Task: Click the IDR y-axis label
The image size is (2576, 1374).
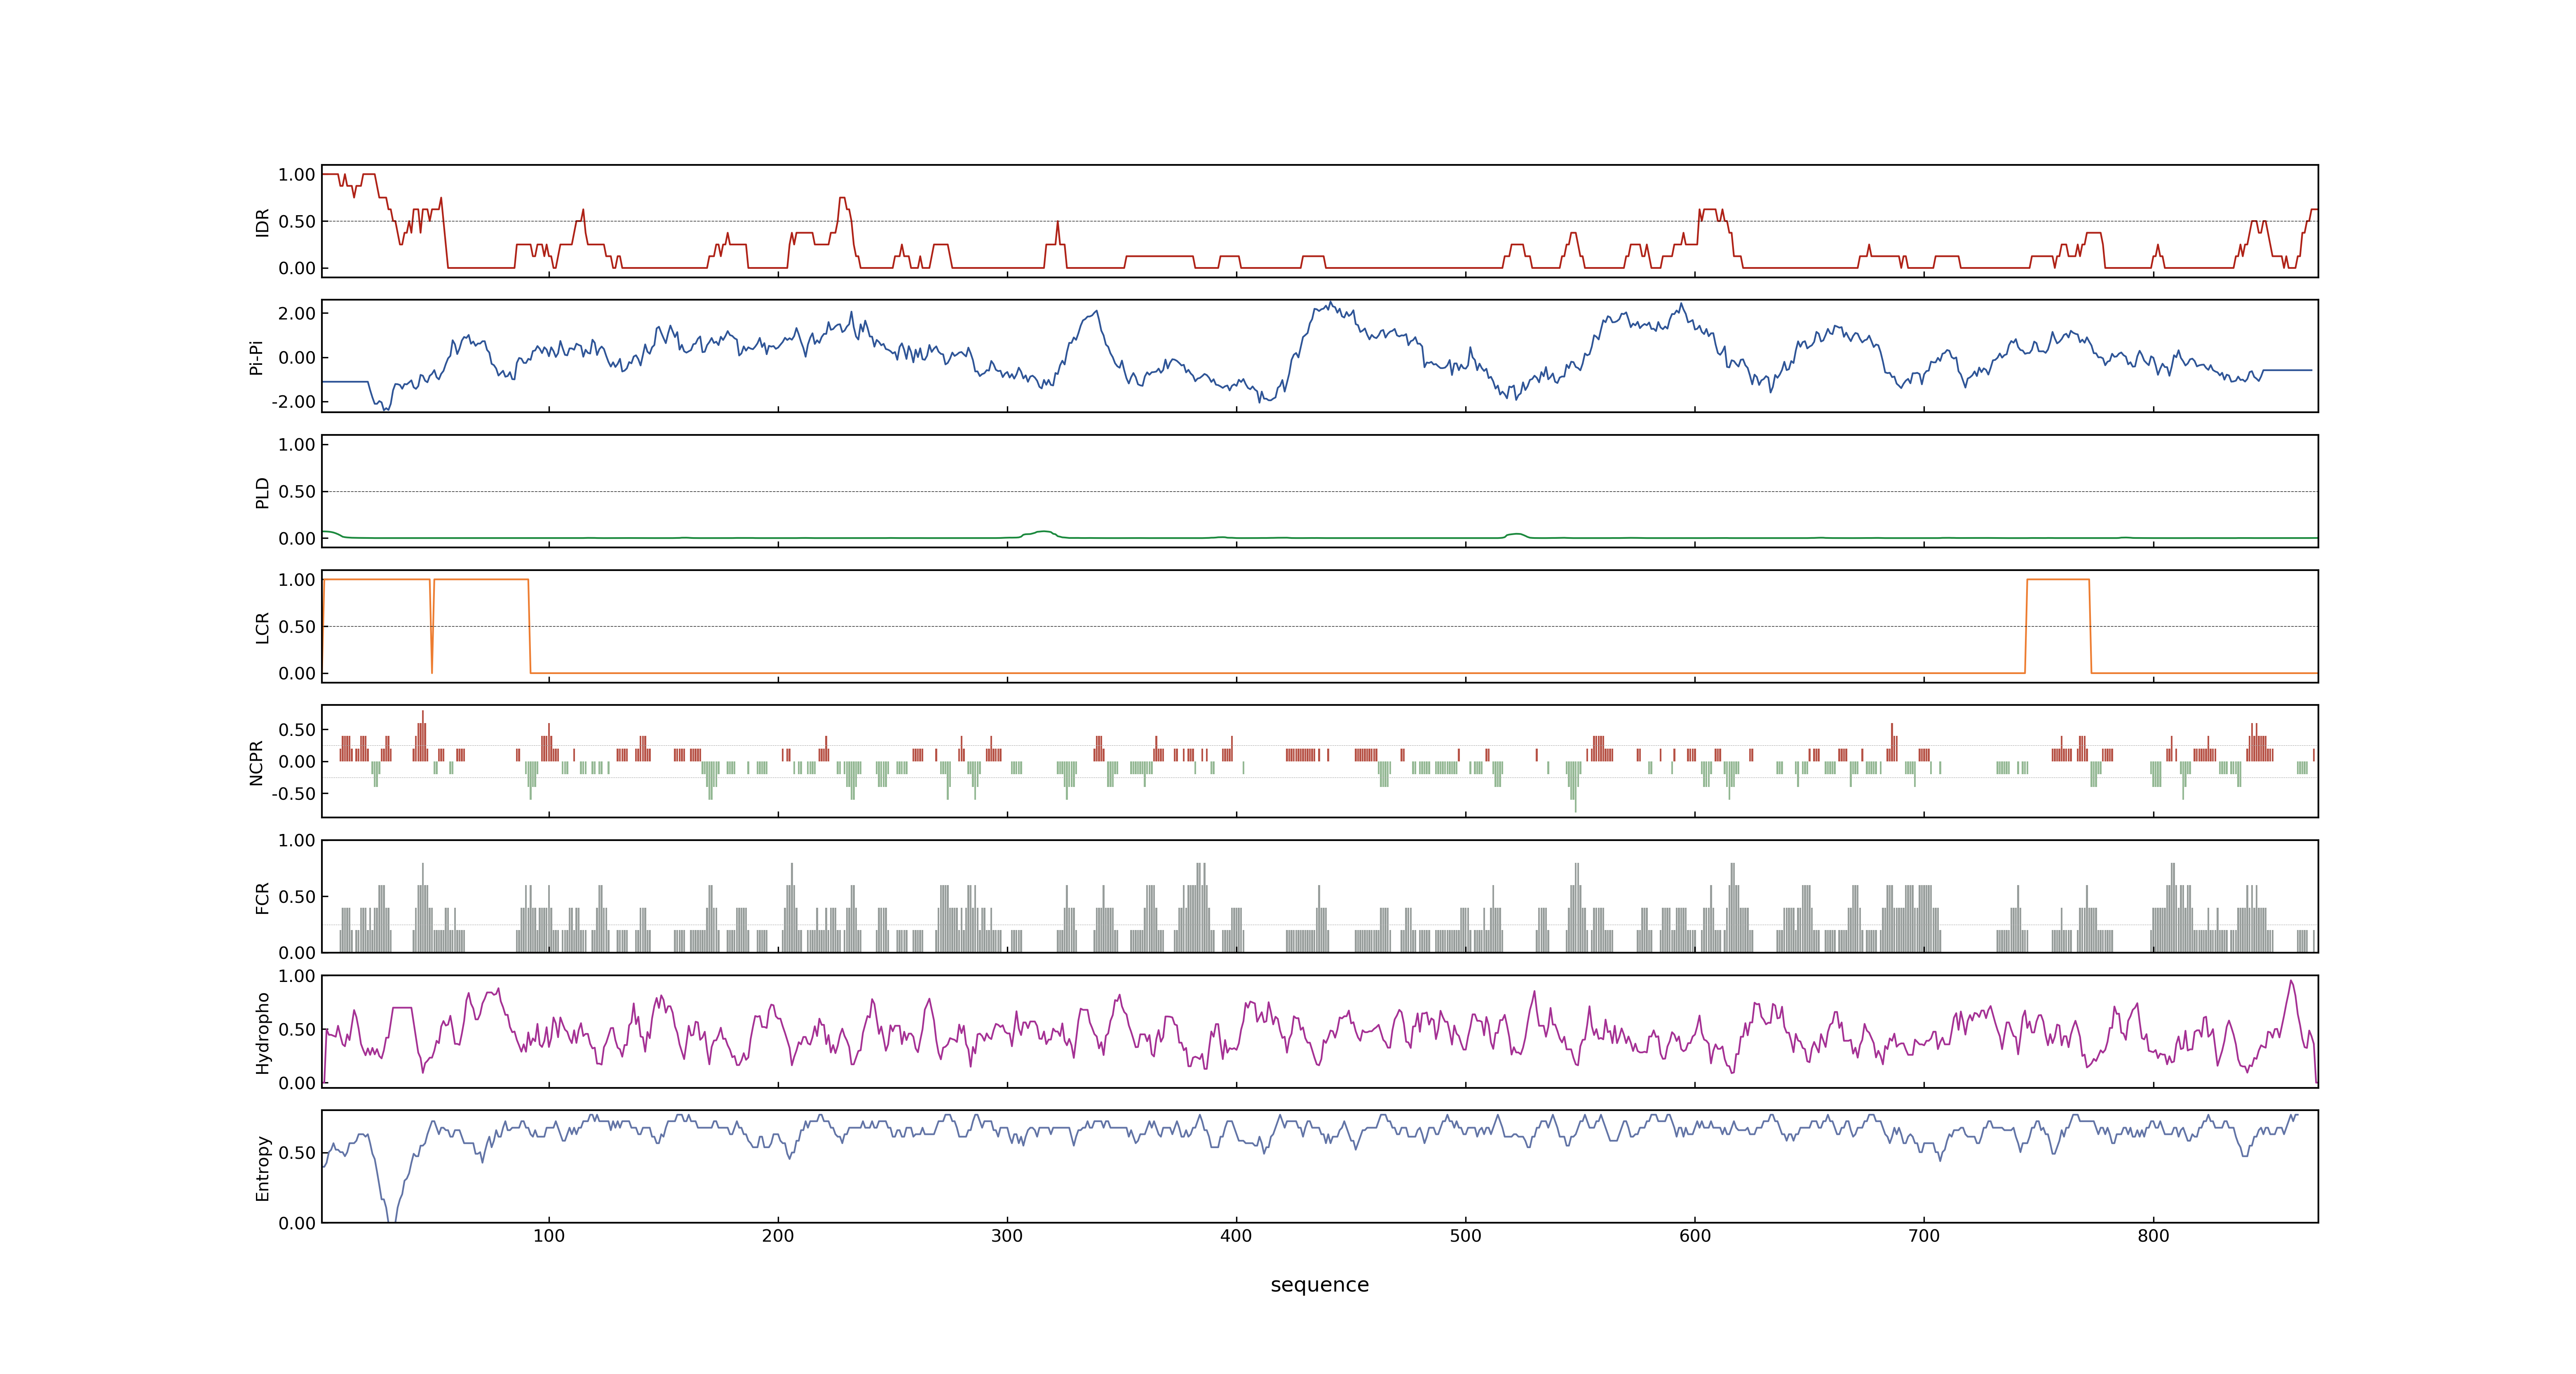Action: 262,222
